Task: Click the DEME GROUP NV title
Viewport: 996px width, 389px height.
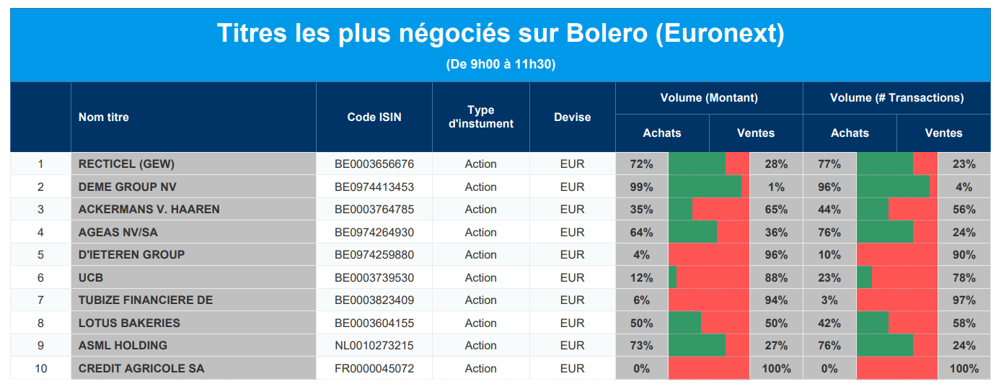Action: tap(128, 187)
